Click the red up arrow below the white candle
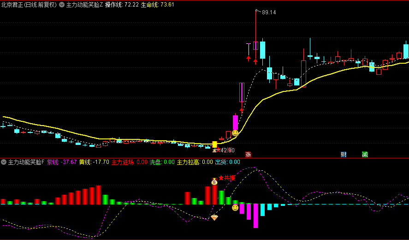 click(249, 58)
